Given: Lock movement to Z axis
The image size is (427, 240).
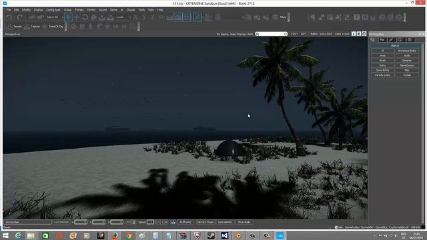Looking at the screenshot, I should point(153,17).
